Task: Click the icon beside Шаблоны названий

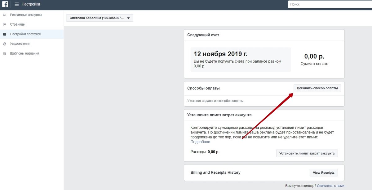Action: point(4,53)
